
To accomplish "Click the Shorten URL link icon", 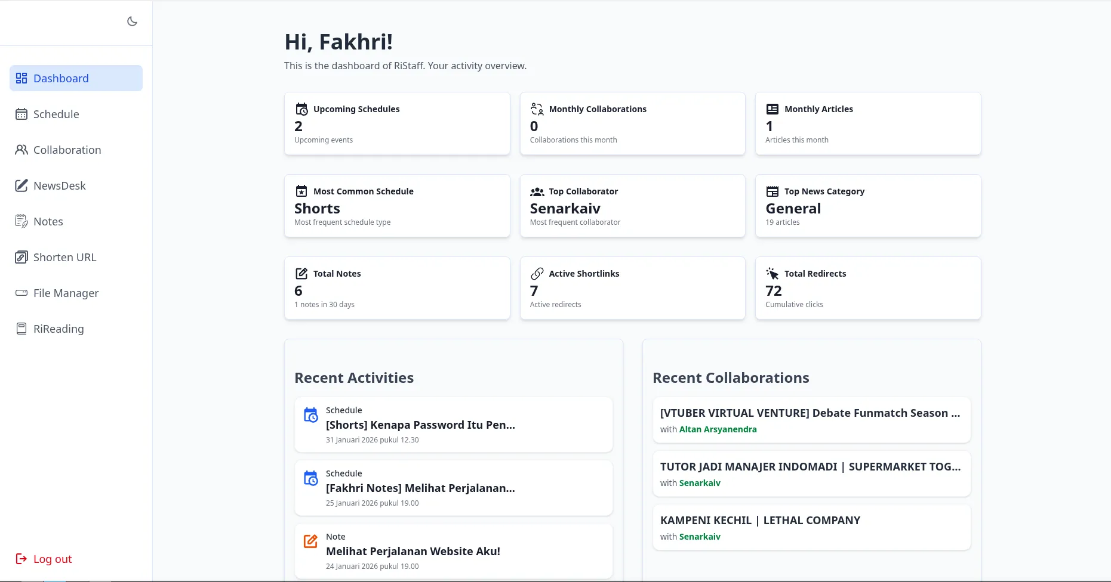I will pos(21,257).
